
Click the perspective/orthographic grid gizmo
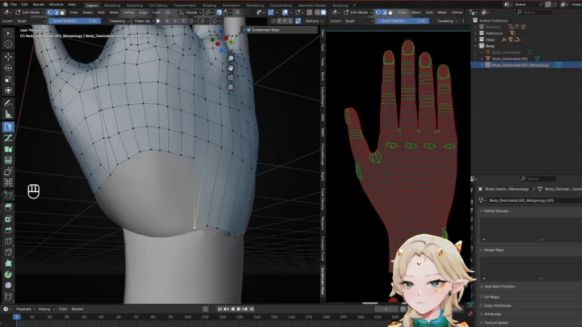pos(230,86)
